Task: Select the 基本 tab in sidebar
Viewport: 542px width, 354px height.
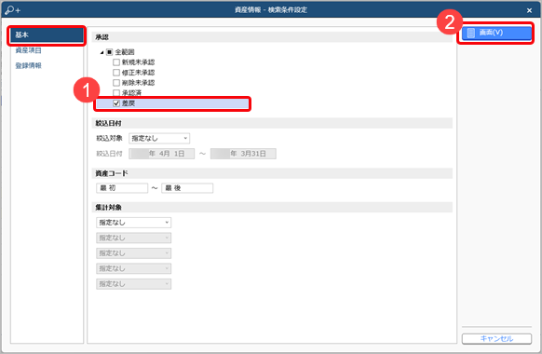Action: coord(47,34)
